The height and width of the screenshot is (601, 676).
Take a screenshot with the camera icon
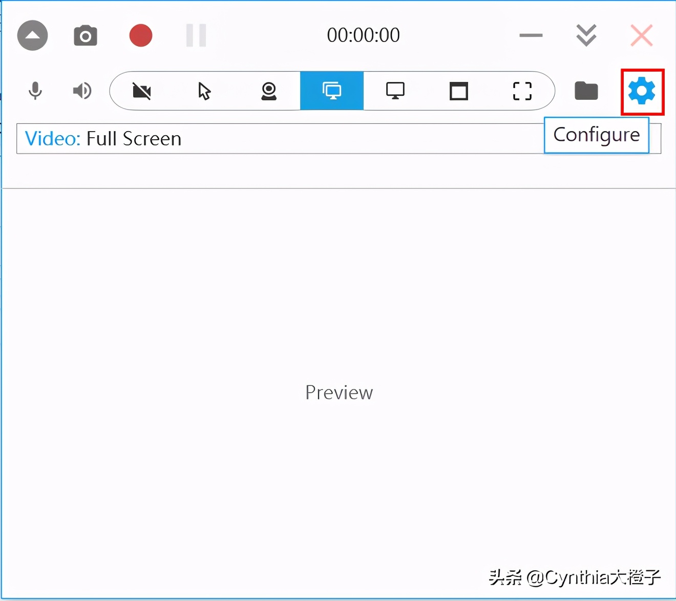click(x=86, y=35)
